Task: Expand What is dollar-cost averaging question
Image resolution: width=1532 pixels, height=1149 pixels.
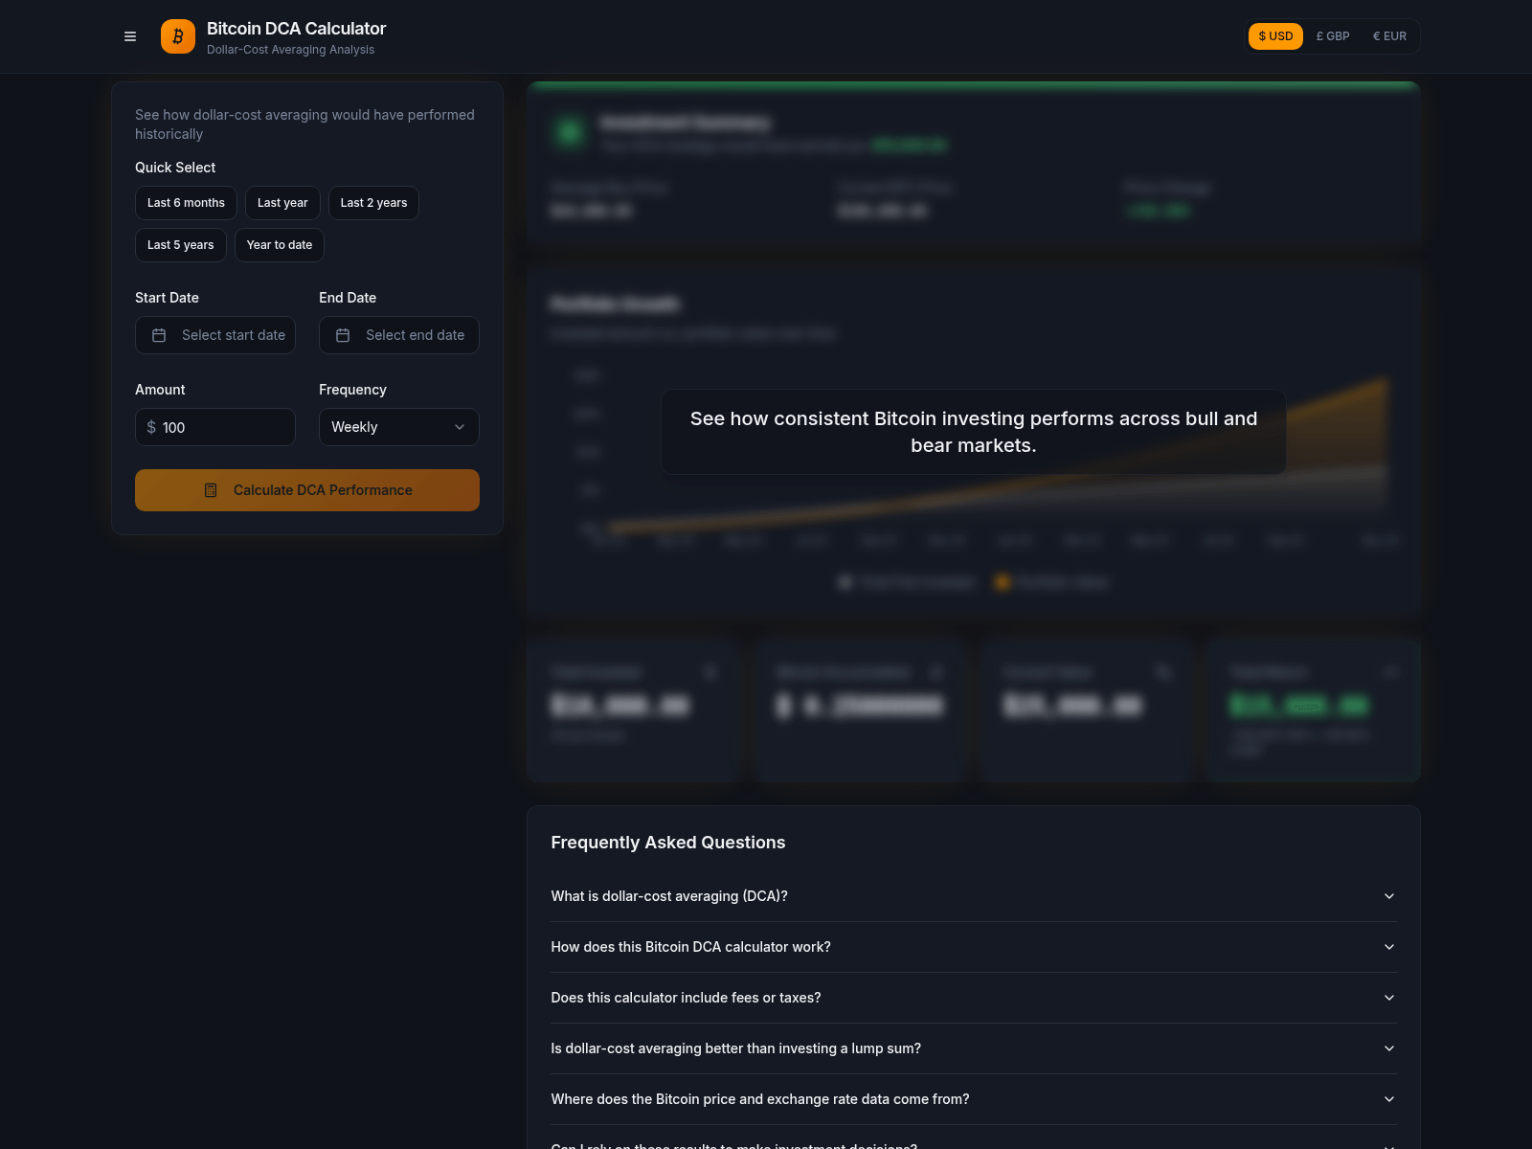Action: point(974,896)
